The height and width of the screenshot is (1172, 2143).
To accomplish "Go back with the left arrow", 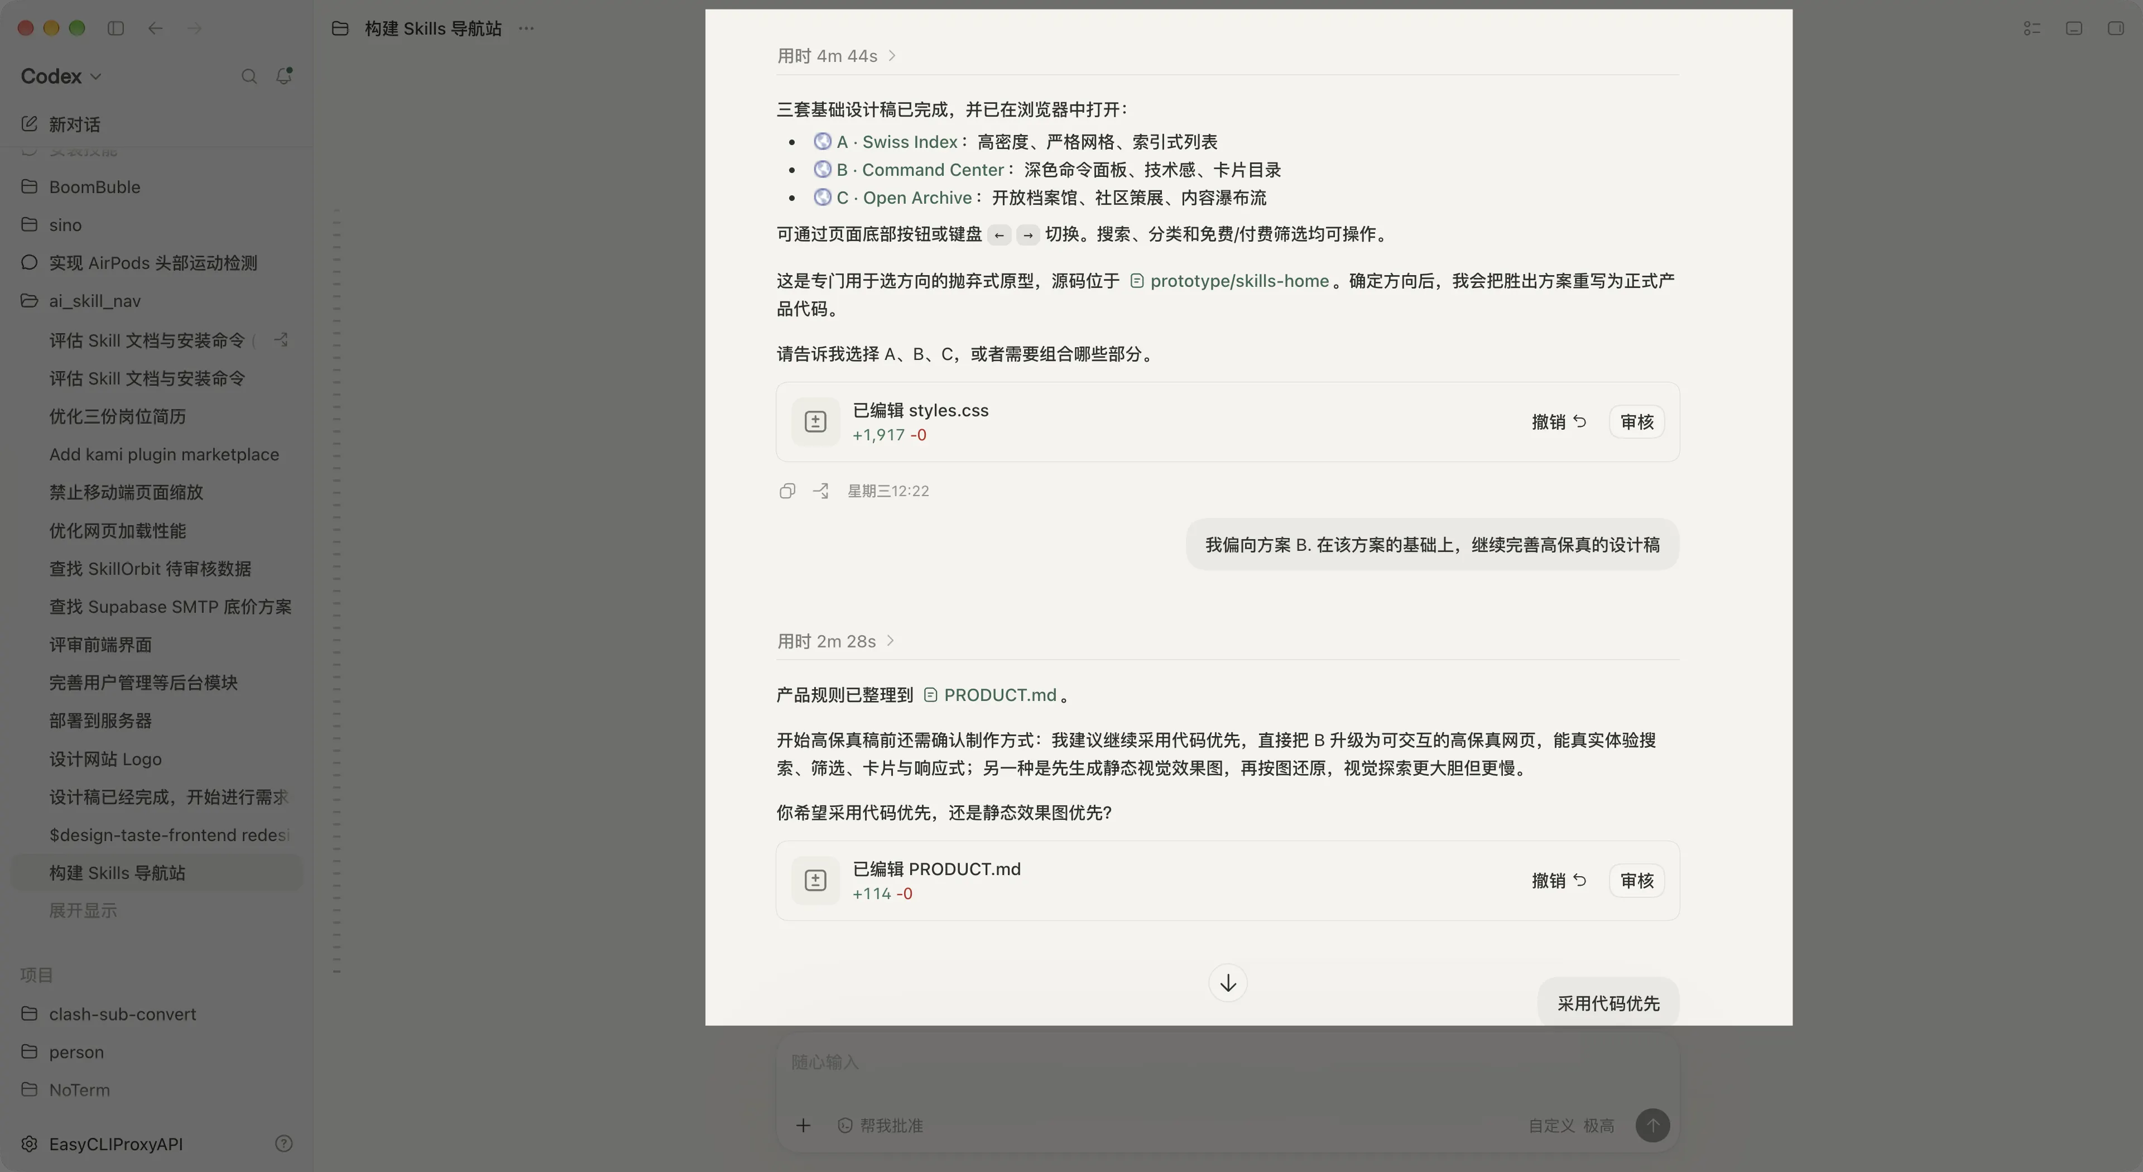I will (156, 28).
